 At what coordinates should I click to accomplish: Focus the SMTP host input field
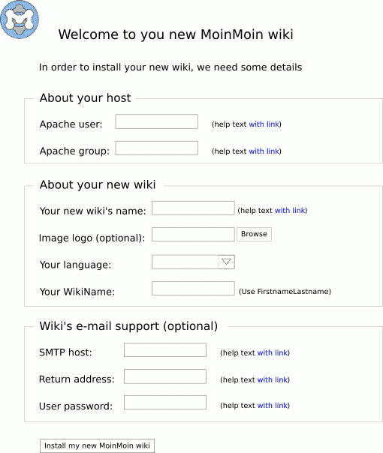[x=165, y=349]
